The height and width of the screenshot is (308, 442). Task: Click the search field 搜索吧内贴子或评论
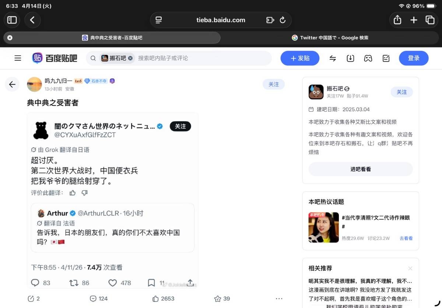click(203, 58)
